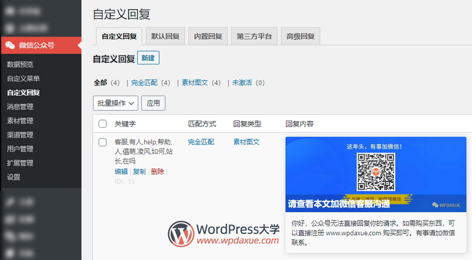The width and height of the screenshot is (472, 260).
Task: Go to 自定义菜单 submenu
Action: (24, 79)
